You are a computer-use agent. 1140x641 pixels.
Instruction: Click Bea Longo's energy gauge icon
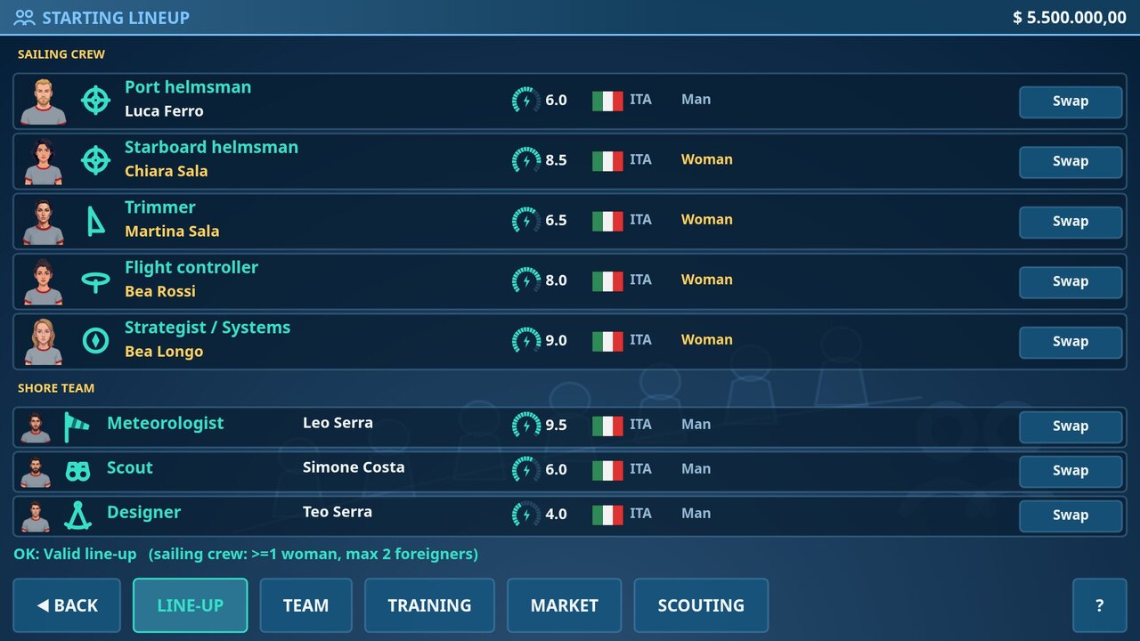526,340
